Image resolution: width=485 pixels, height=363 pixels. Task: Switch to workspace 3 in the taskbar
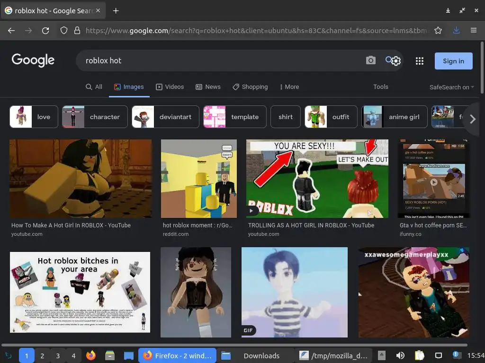pos(58,355)
